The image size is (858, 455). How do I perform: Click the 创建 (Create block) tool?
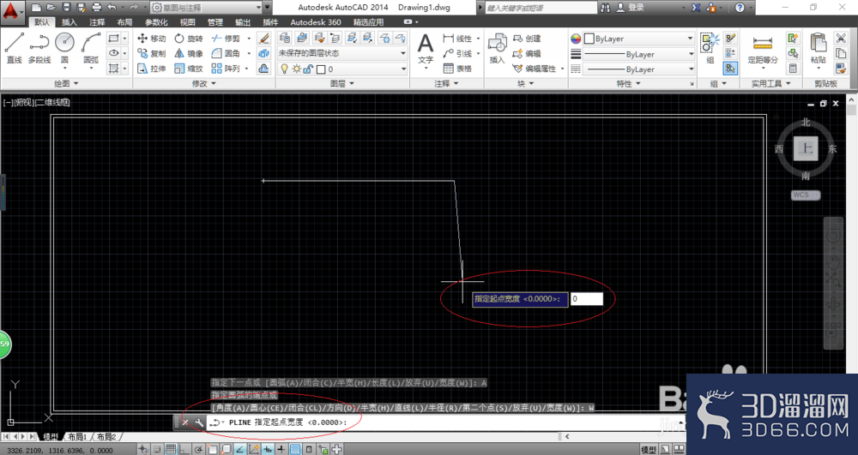pyautogui.click(x=527, y=39)
